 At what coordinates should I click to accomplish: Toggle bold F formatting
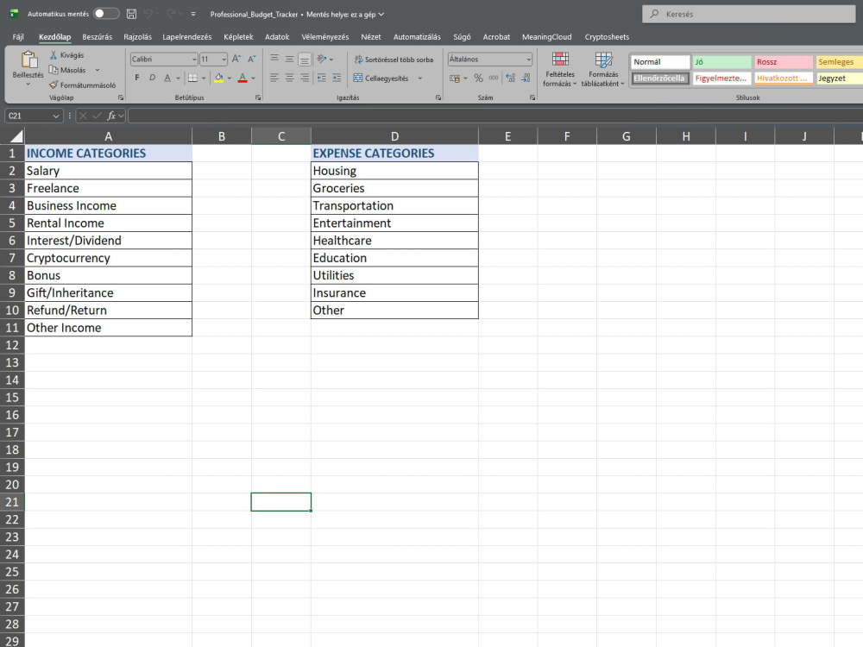click(x=137, y=79)
